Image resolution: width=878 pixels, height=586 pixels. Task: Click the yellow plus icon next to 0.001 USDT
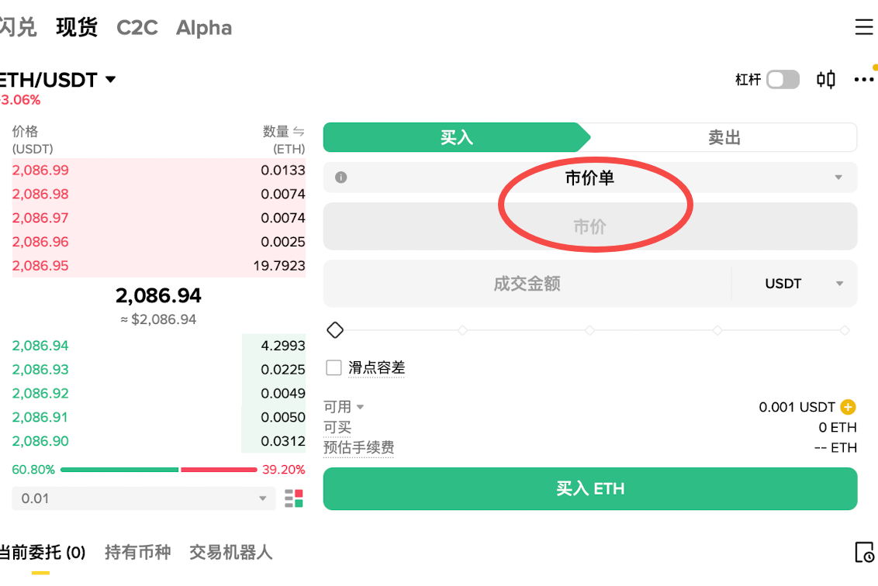[849, 406]
